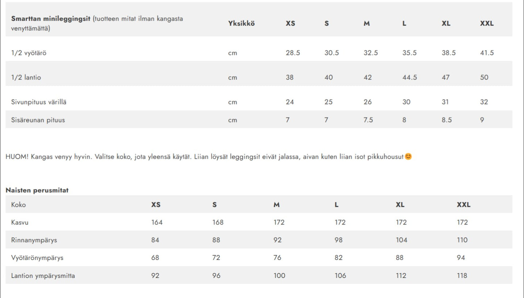
Task: Select the 164 height value for XS
Action: [157, 222]
